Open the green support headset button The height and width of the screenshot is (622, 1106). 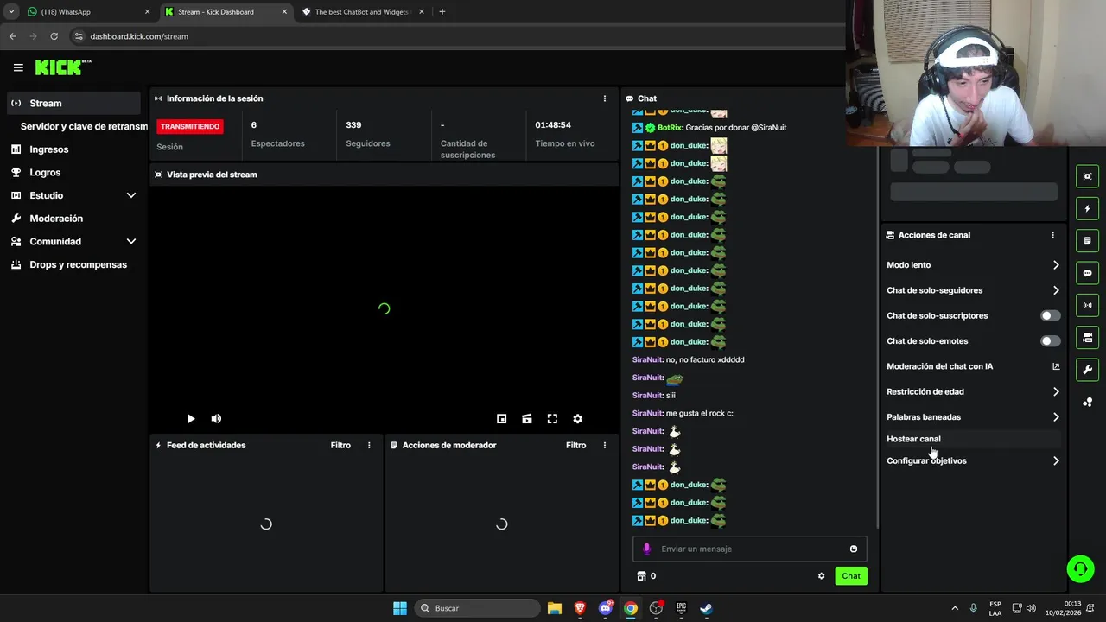1080,568
